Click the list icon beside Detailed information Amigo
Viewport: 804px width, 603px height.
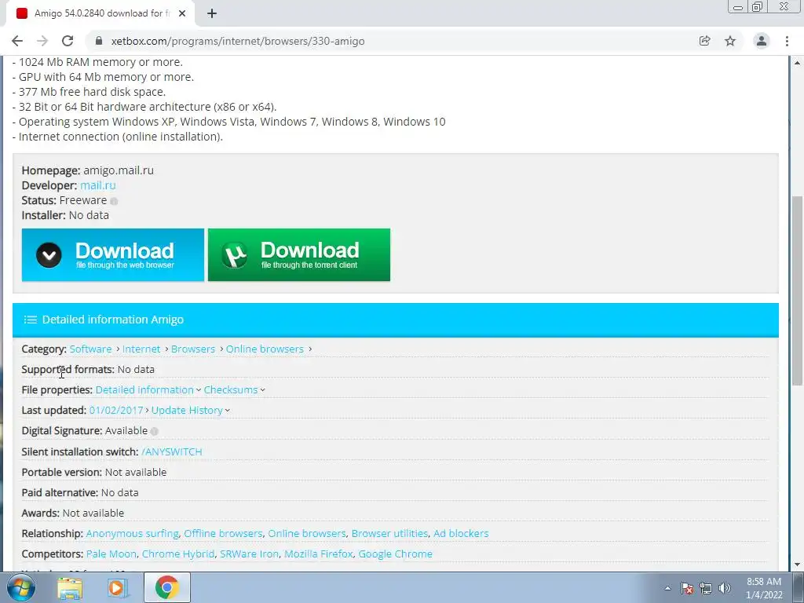31,320
